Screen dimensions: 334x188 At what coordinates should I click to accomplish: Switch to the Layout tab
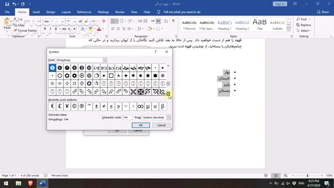click(66, 12)
